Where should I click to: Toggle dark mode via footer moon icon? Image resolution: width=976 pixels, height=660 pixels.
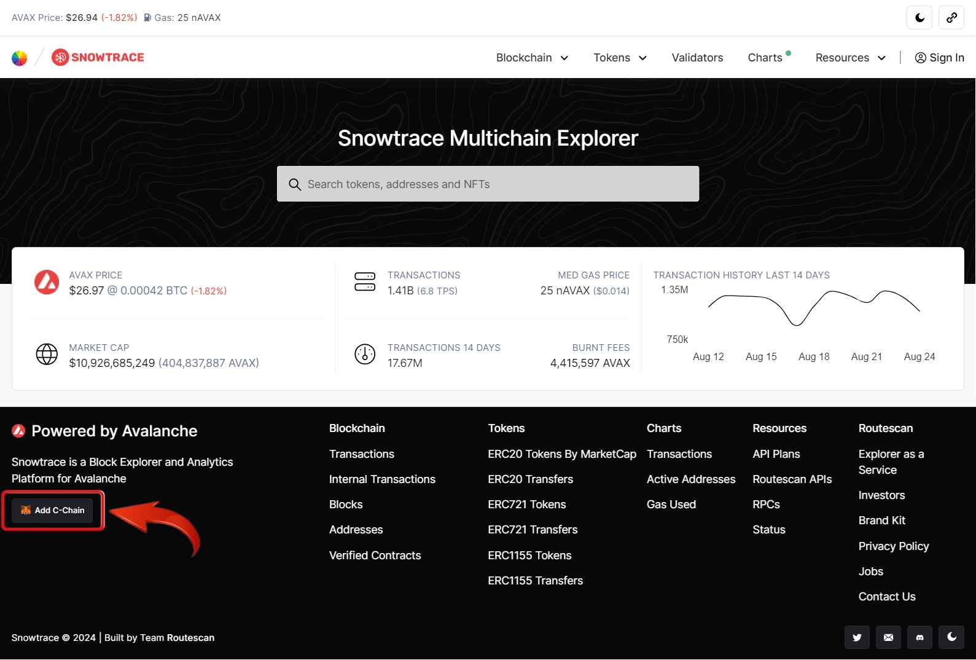pos(951,637)
